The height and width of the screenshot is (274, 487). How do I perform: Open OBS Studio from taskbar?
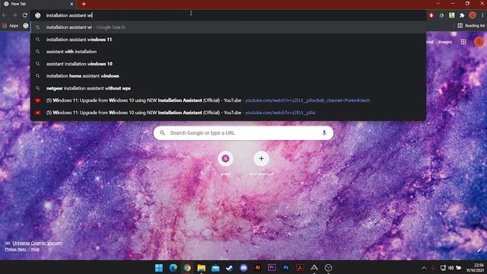tap(328, 267)
